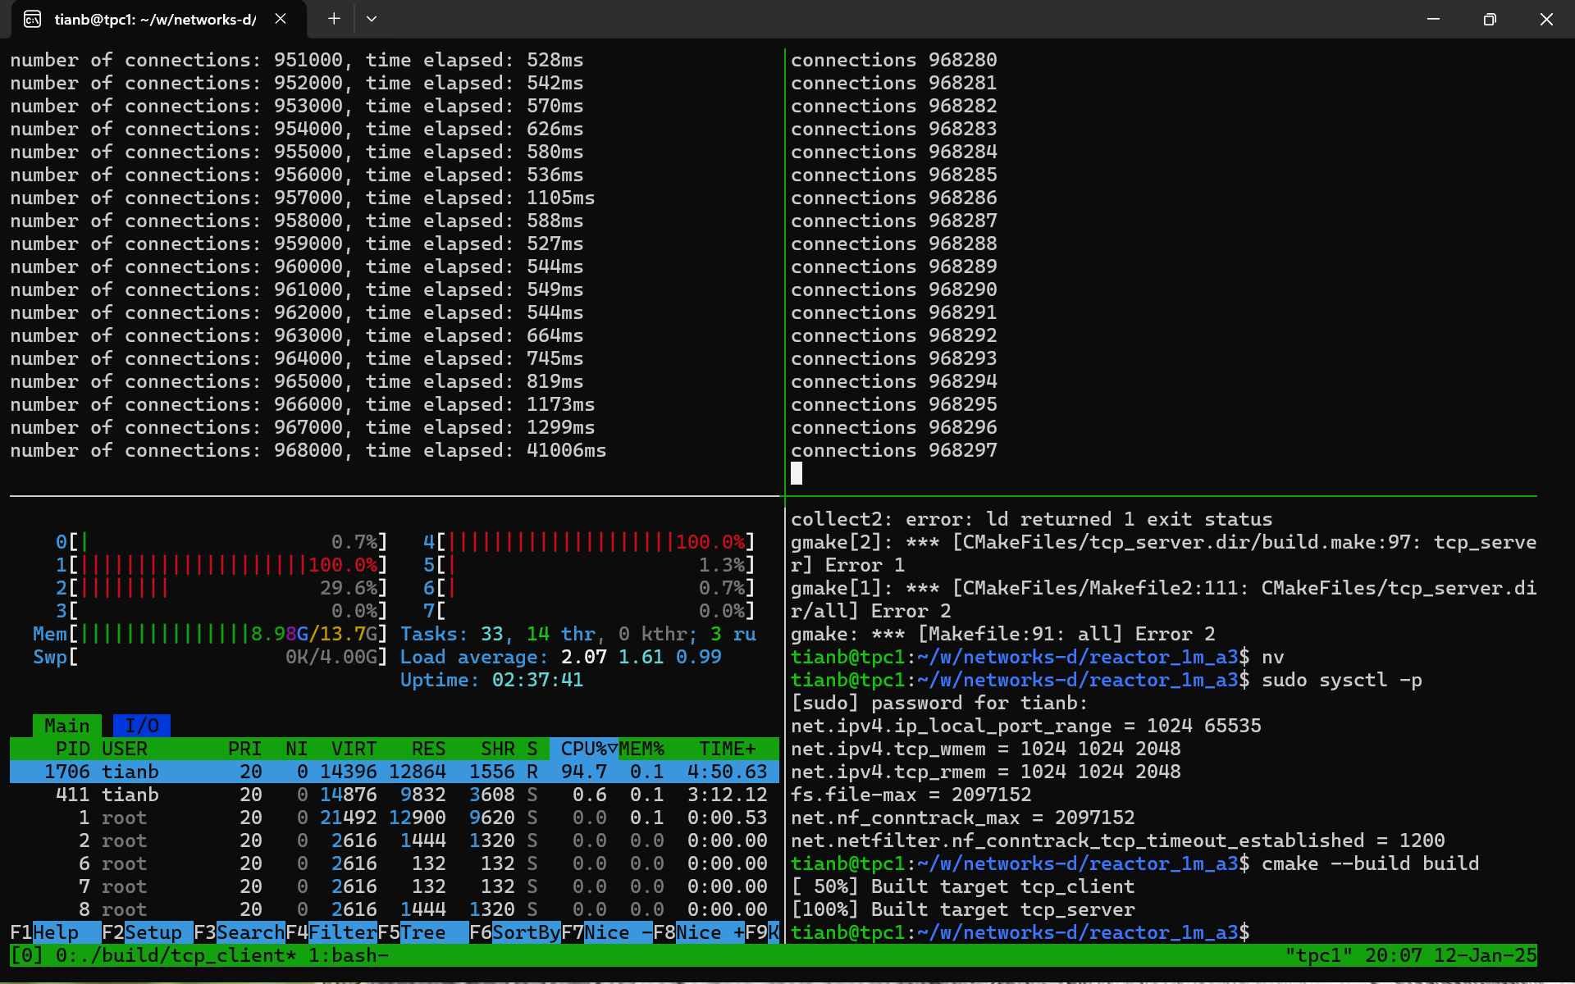Click the CPU 4 usage meter bar

pyautogui.click(x=589, y=542)
